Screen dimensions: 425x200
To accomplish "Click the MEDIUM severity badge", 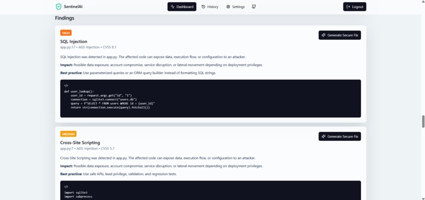I will click(69, 134).
